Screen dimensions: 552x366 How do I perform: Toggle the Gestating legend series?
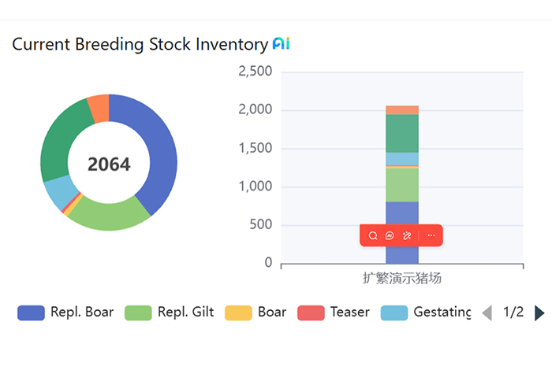426,312
